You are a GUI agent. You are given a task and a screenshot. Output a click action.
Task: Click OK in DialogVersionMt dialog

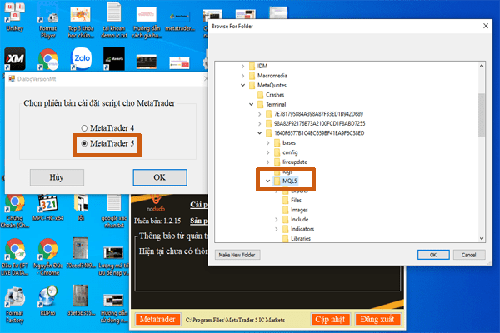coord(160,177)
